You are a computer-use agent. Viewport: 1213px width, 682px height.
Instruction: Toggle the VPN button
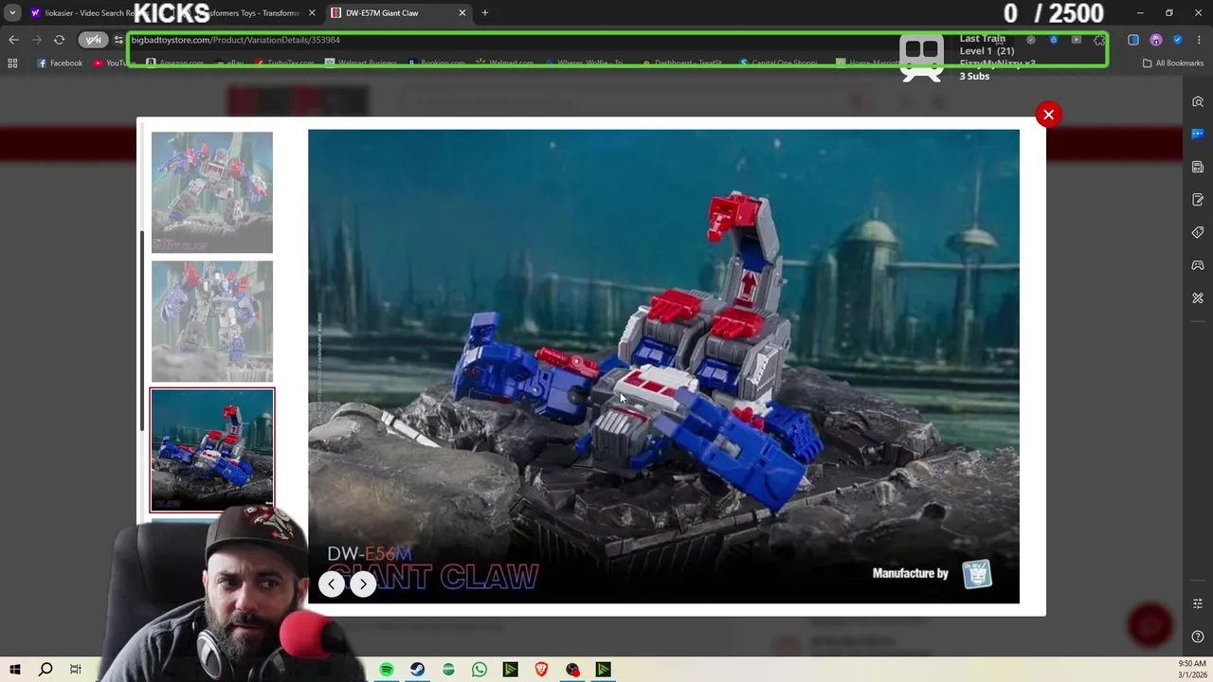pos(92,40)
